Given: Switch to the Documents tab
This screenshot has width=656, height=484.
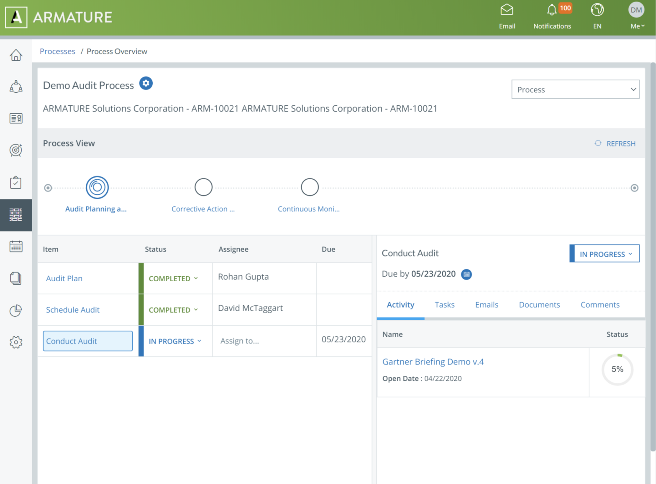Looking at the screenshot, I should pos(539,305).
